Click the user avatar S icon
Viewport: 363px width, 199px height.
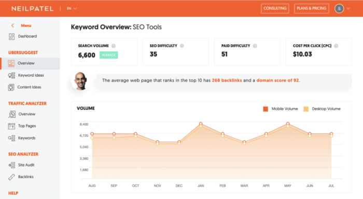click(x=339, y=9)
